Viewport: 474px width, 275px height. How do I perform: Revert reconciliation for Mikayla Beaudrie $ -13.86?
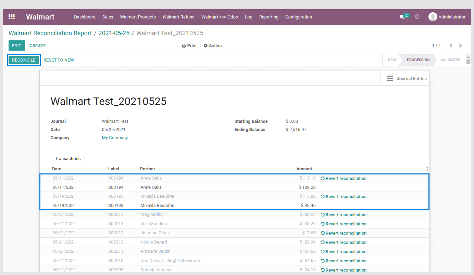click(344, 196)
